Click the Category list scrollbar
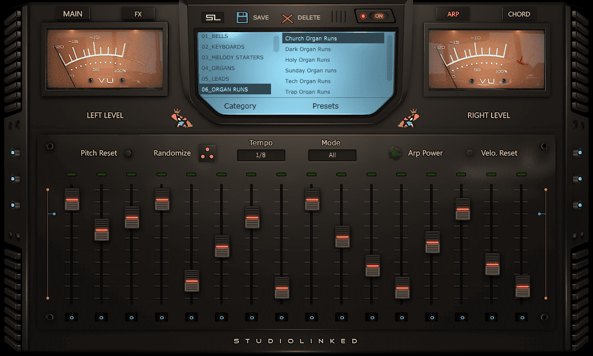Screen dimensions: 593x356 pyautogui.click(x=276, y=44)
